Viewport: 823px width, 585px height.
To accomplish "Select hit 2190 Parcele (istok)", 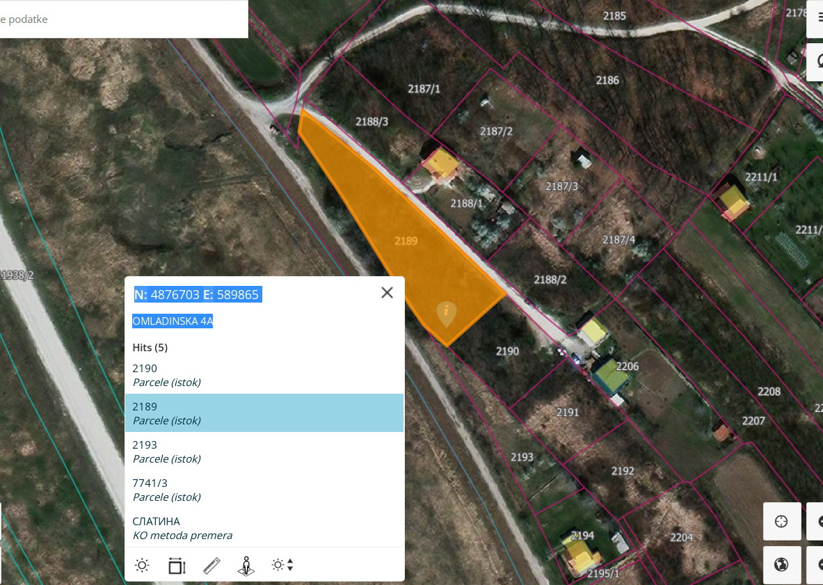I will (x=264, y=375).
